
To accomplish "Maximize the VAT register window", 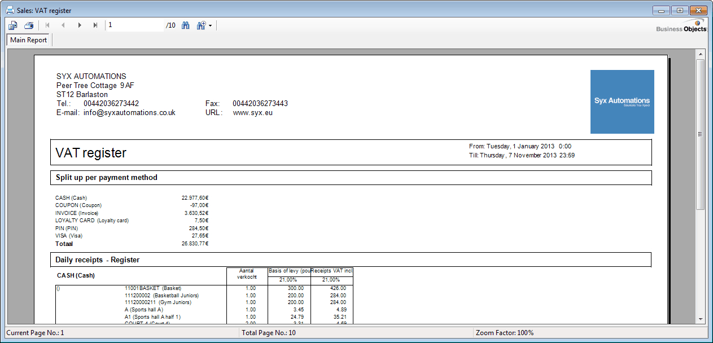I will click(x=680, y=10).
